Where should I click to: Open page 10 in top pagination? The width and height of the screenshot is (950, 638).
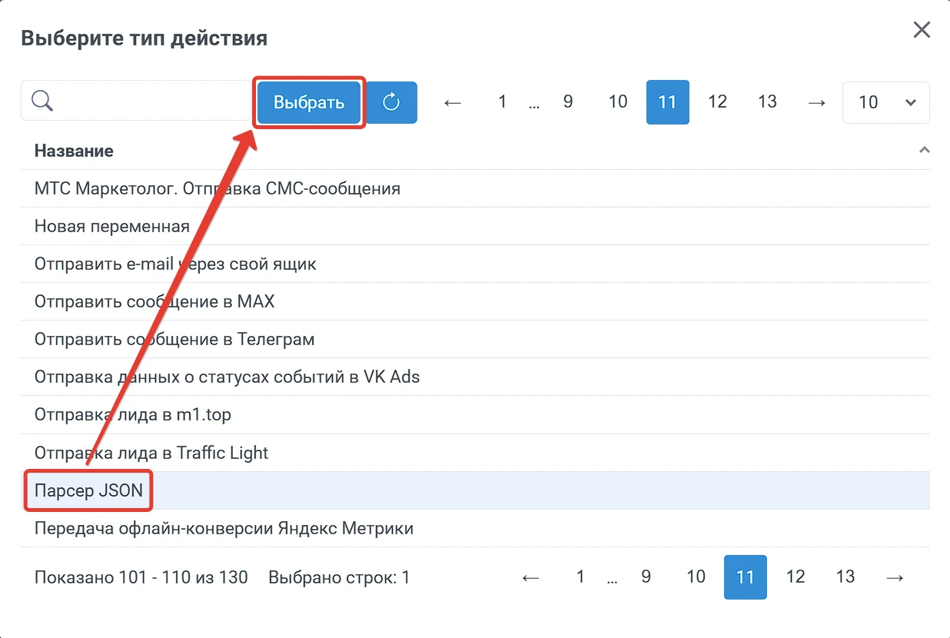coord(618,101)
